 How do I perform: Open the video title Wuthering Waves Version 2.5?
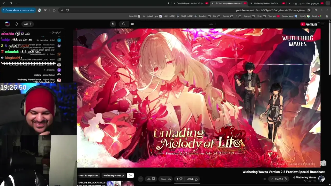coord(283,172)
